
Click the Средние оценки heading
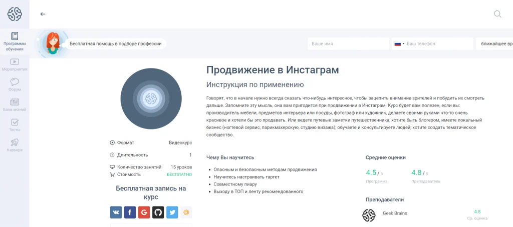pos(385,157)
